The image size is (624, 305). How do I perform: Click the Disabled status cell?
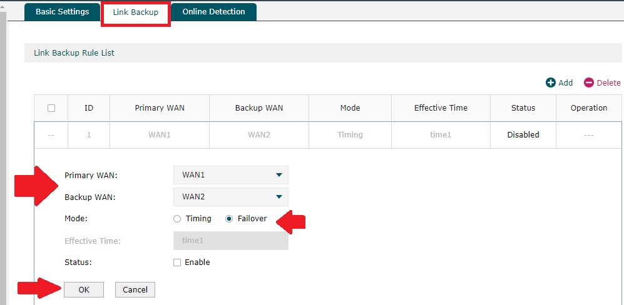[523, 135]
